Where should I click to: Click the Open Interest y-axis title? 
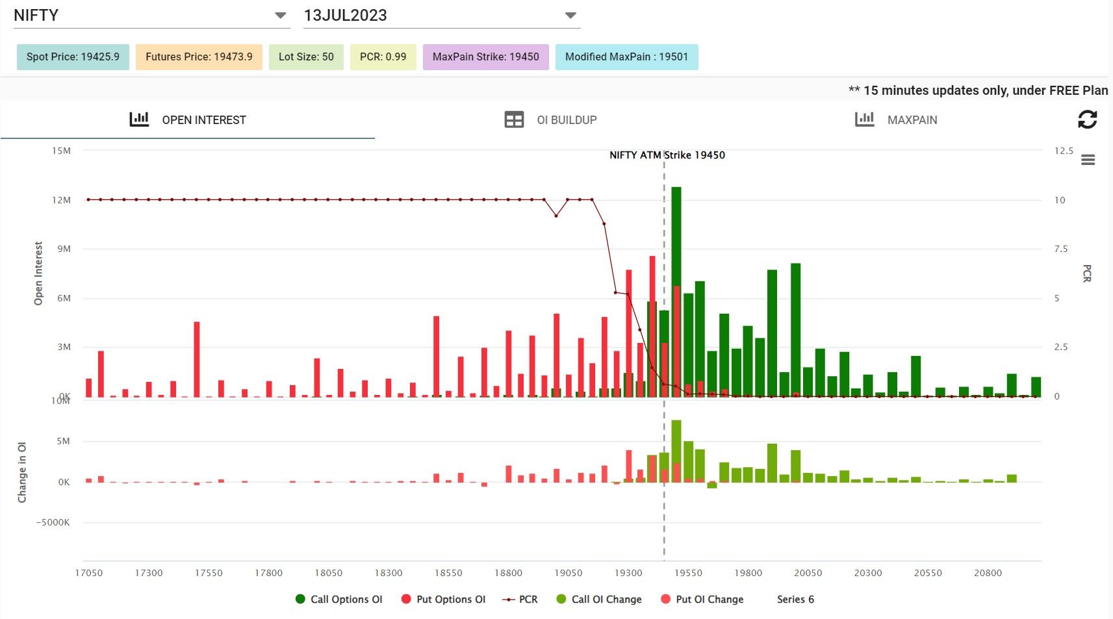coord(38,273)
